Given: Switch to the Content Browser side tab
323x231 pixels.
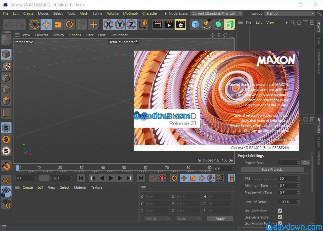Looking at the screenshot, I should pos(319,62).
